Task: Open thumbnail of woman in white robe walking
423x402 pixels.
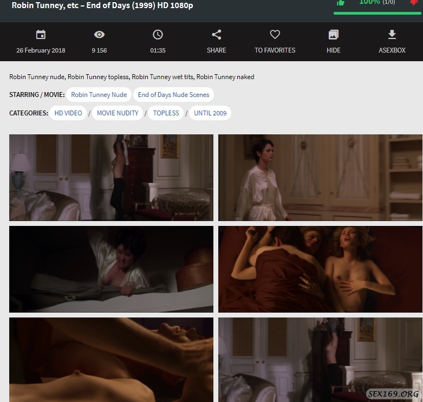Action: tap(320, 178)
